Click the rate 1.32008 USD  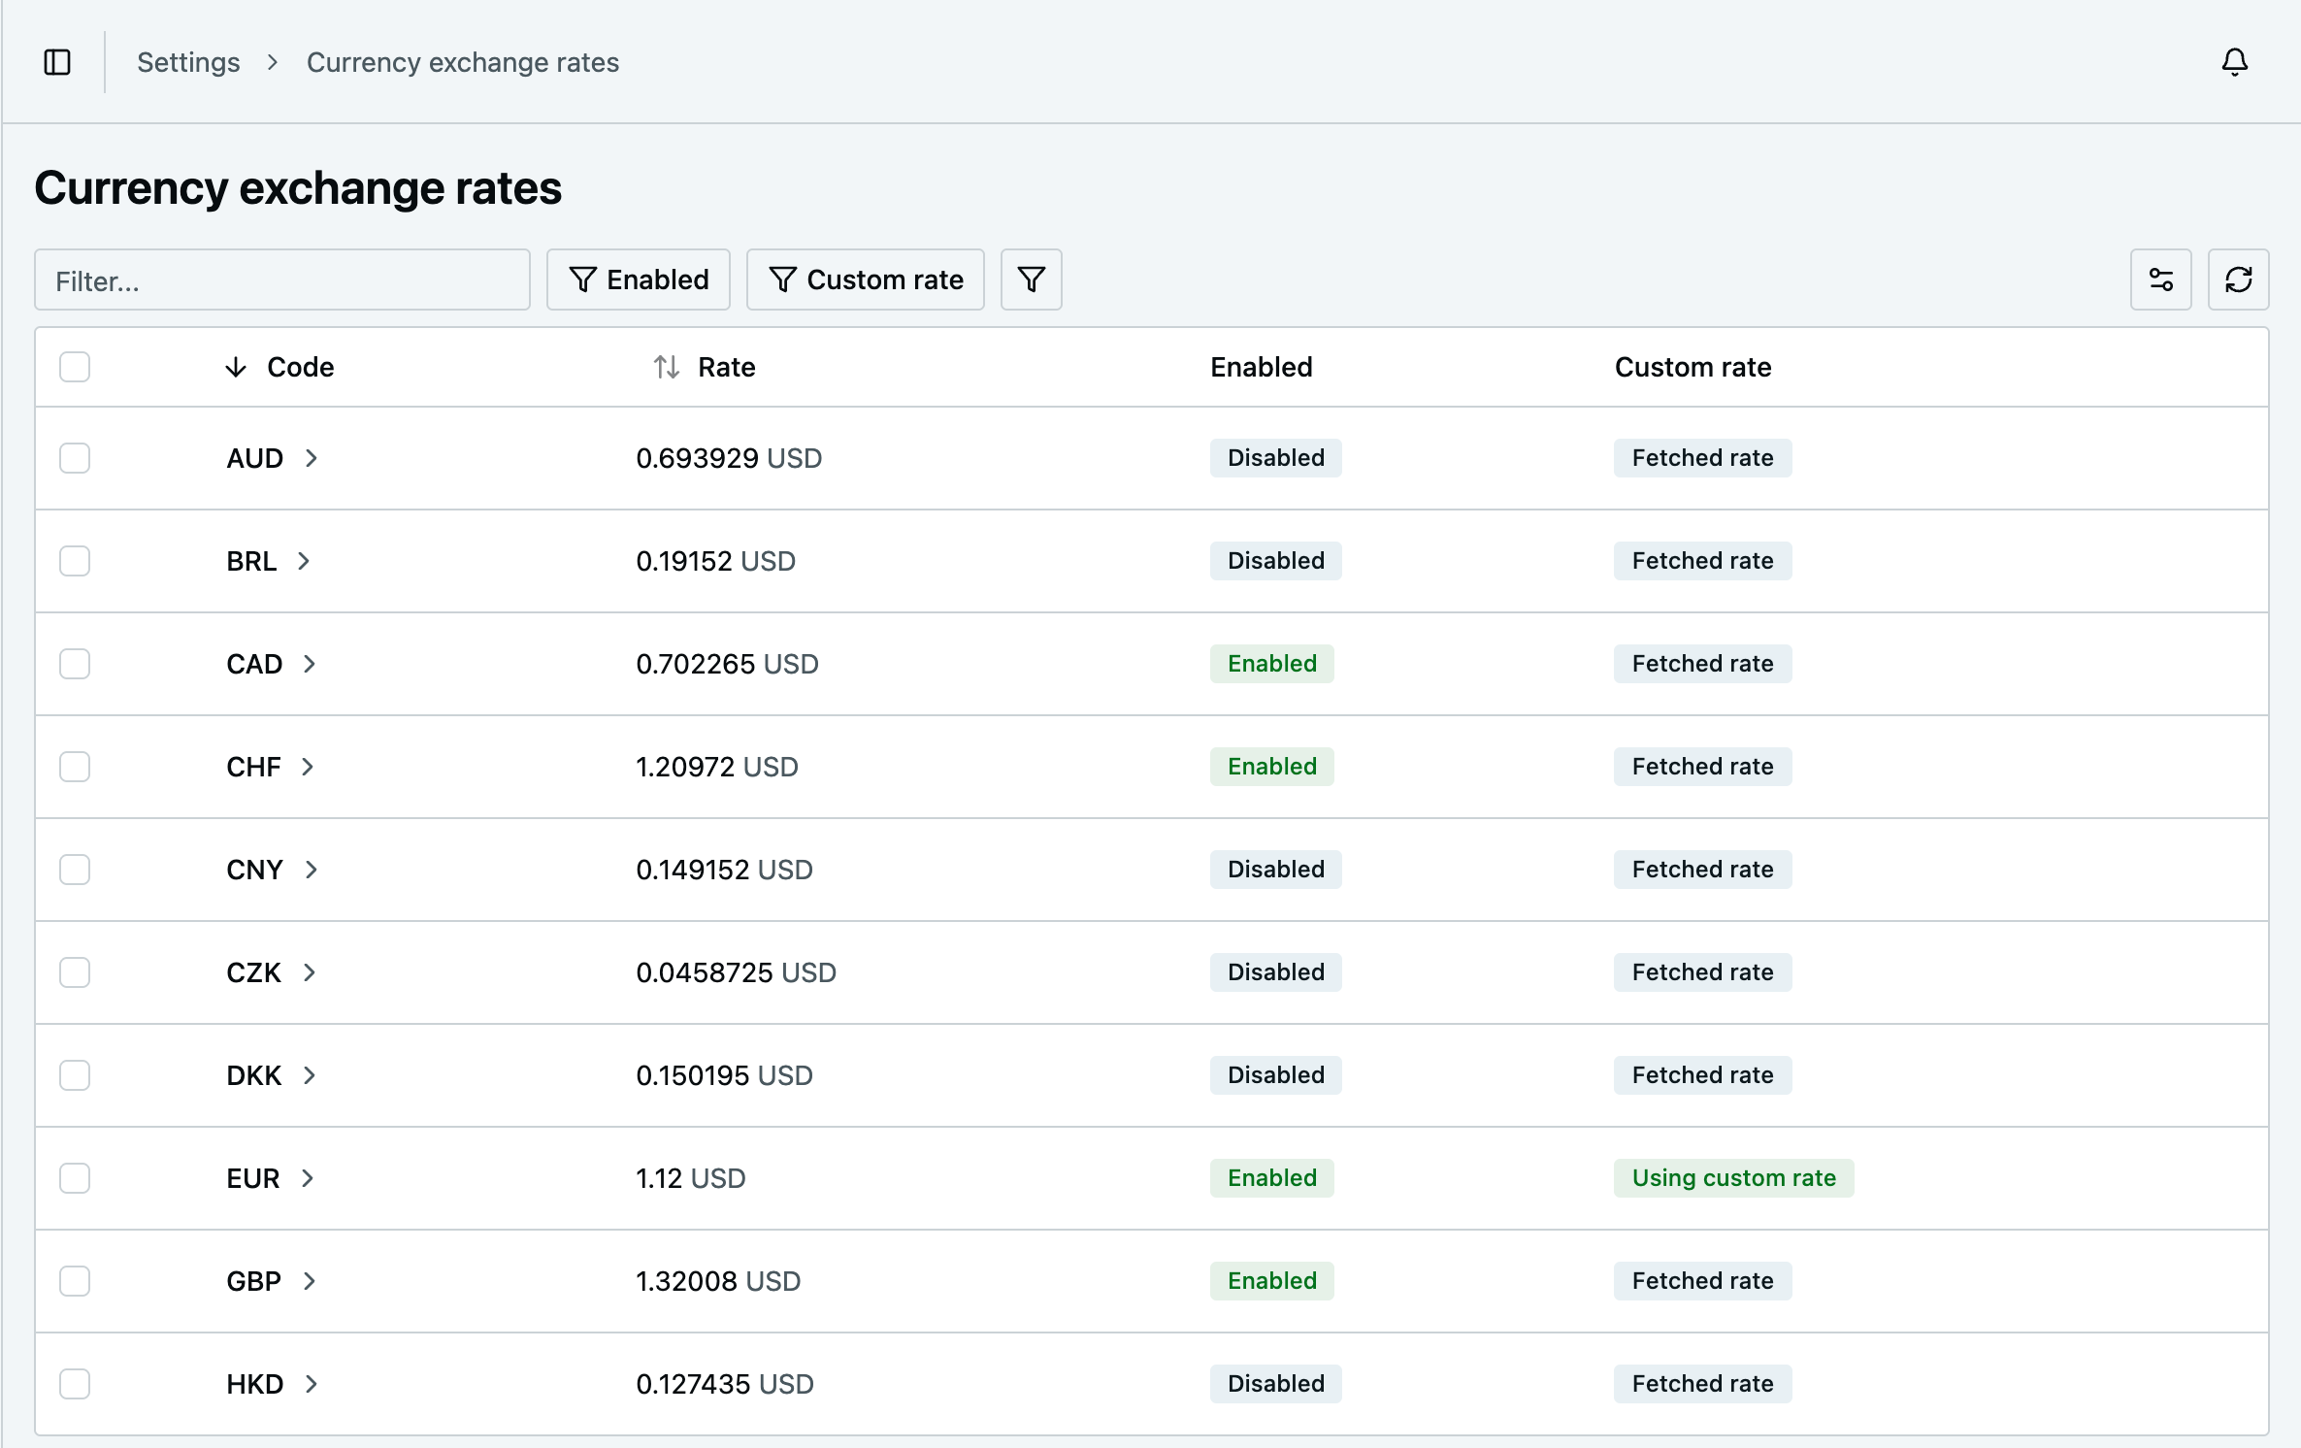[x=719, y=1281]
